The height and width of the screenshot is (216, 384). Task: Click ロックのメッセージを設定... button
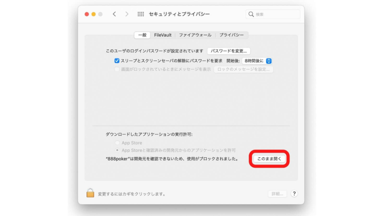click(x=243, y=69)
